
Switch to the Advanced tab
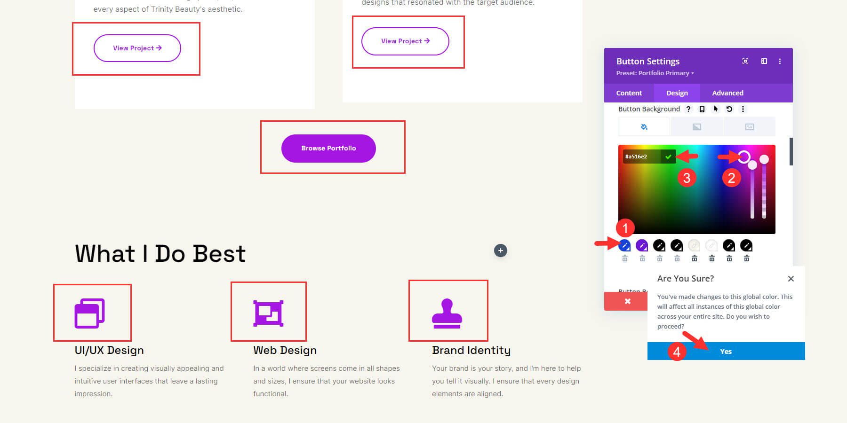click(x=727, y=93)
